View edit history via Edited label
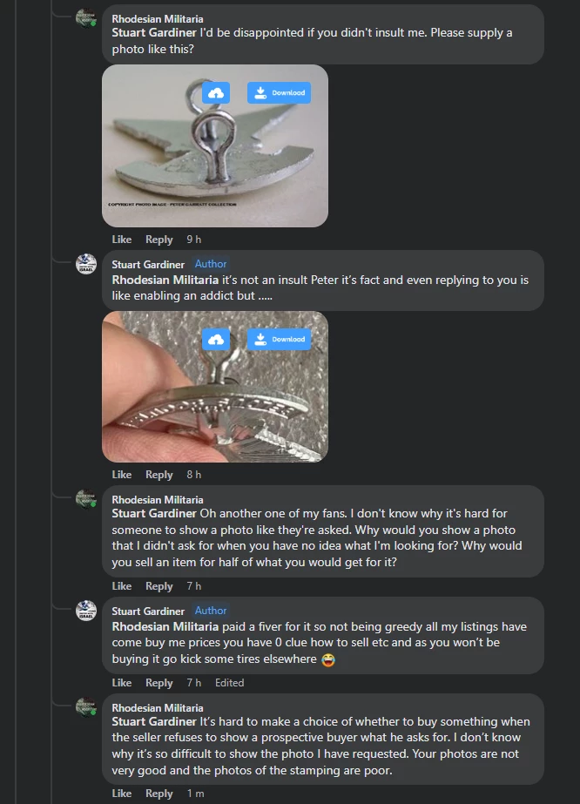Image resolution: width=580 pixels, height=804 pixels. pos(230,683)
